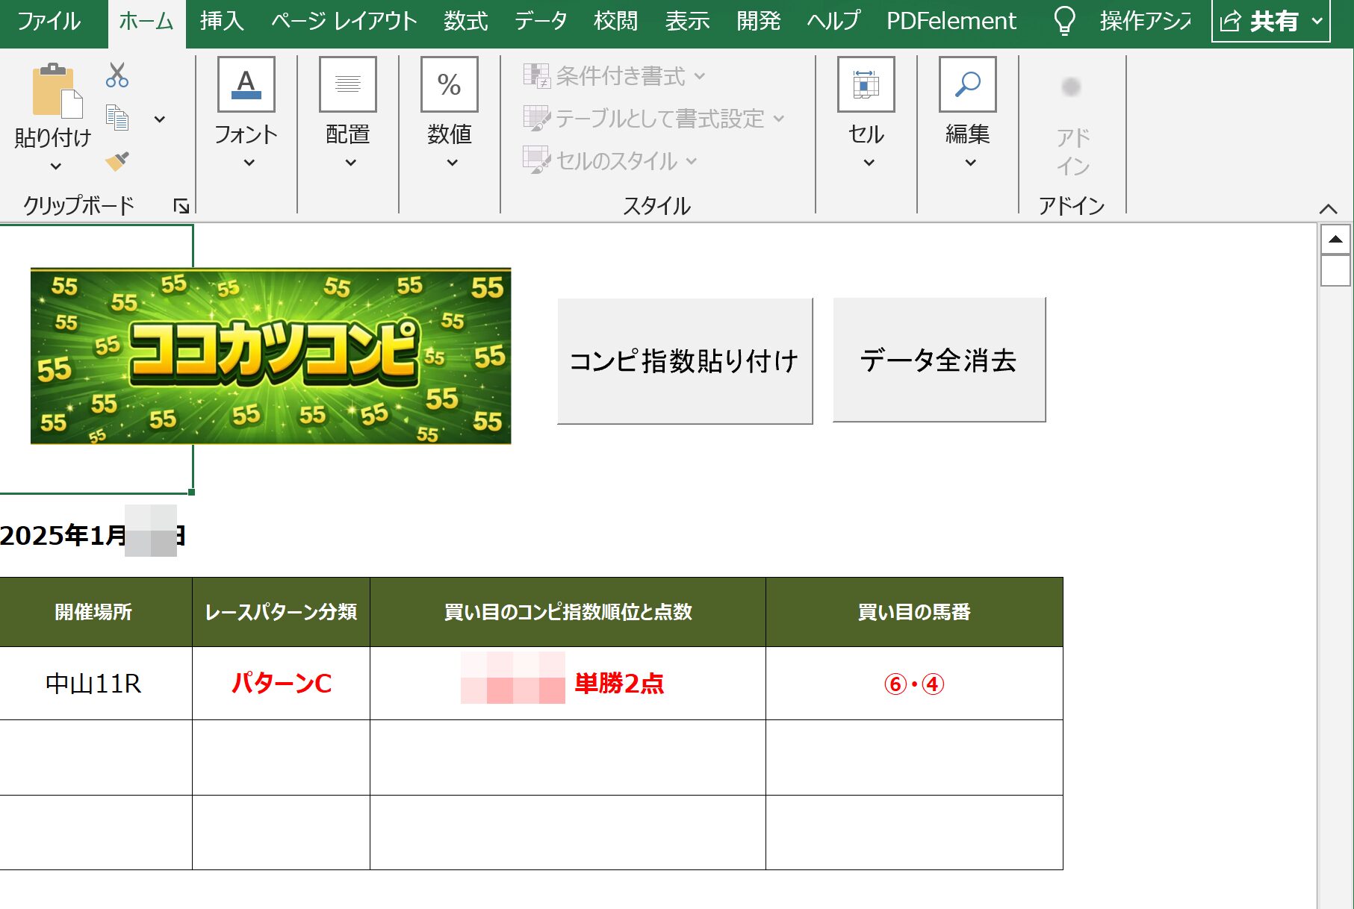Click the vertical scrollbar up arrow
Viewport: 1354px width, 909px height.
tap(1335, 240)
